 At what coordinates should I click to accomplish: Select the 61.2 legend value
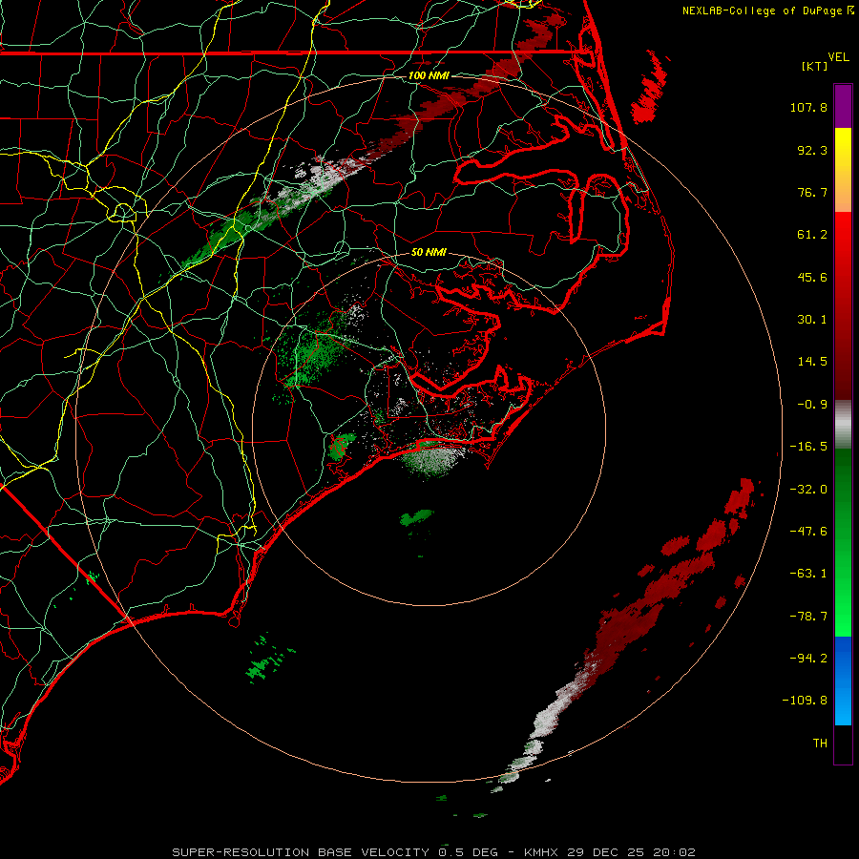[812, 235]
